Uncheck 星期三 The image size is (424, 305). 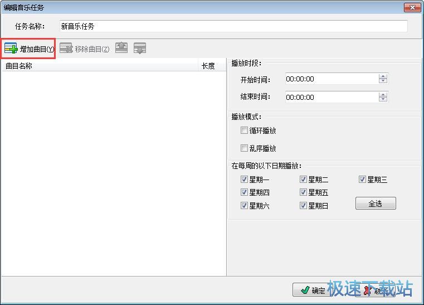click(362, 179)
